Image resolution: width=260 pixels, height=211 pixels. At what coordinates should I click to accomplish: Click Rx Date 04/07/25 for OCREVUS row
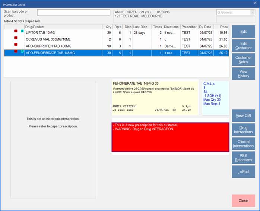206,39
